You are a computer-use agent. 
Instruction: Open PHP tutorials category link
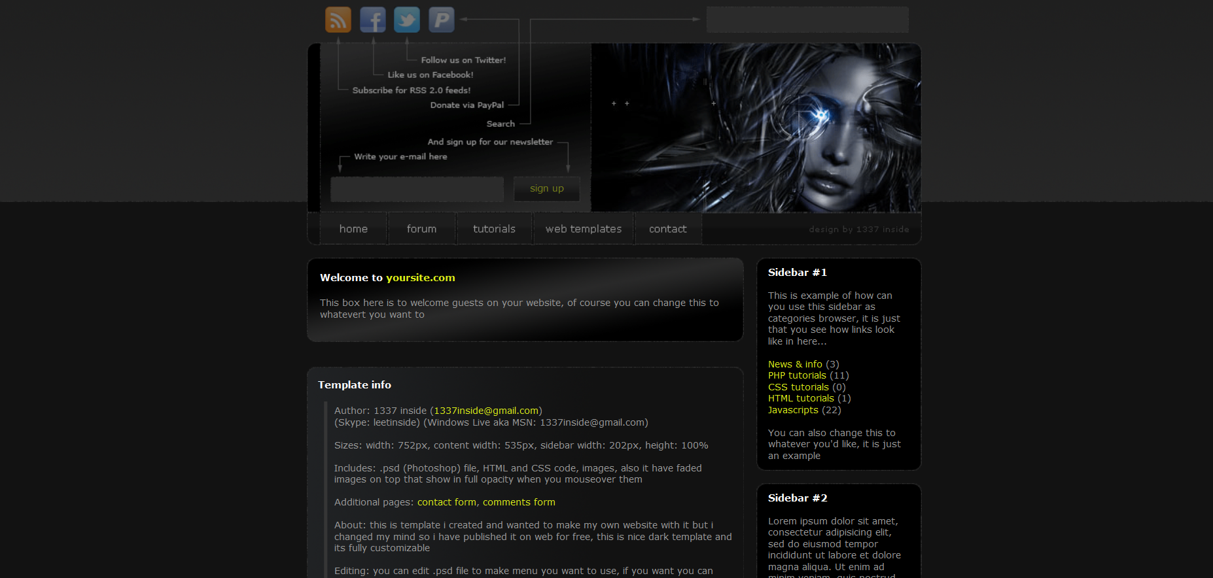pyautogui.click(x=797, y=375)
